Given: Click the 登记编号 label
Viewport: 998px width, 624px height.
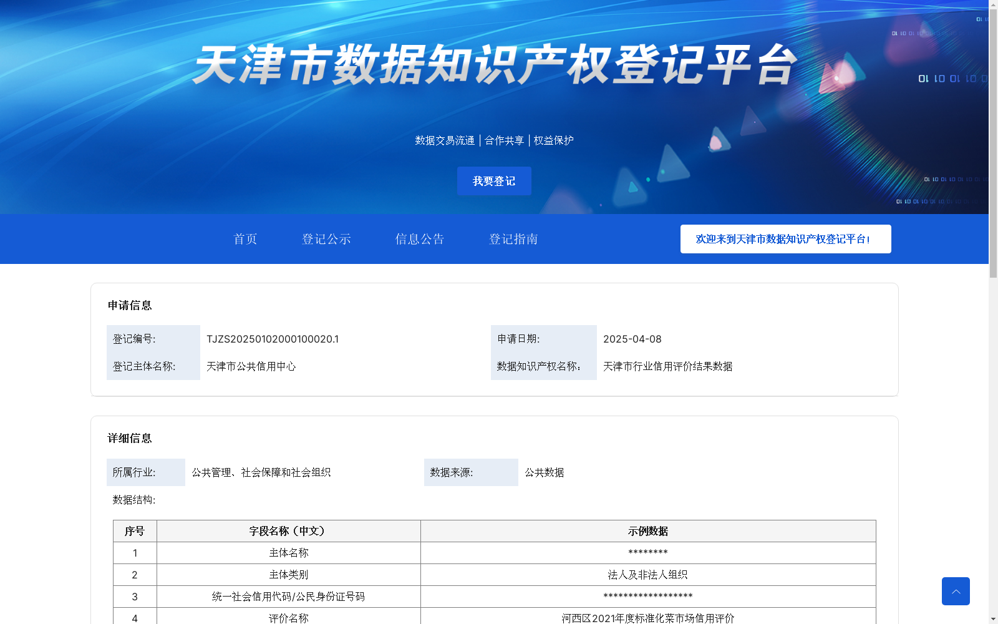Looking at the screenshot, I should pyautogui.click(x=134, y=339).
